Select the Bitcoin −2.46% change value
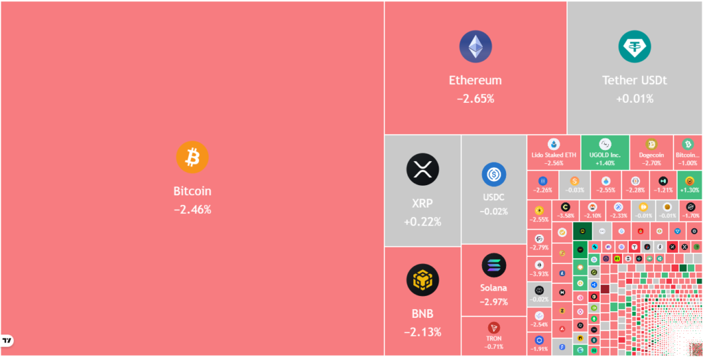The height and width of the screenshot is (357, 703). click(192, 209)
